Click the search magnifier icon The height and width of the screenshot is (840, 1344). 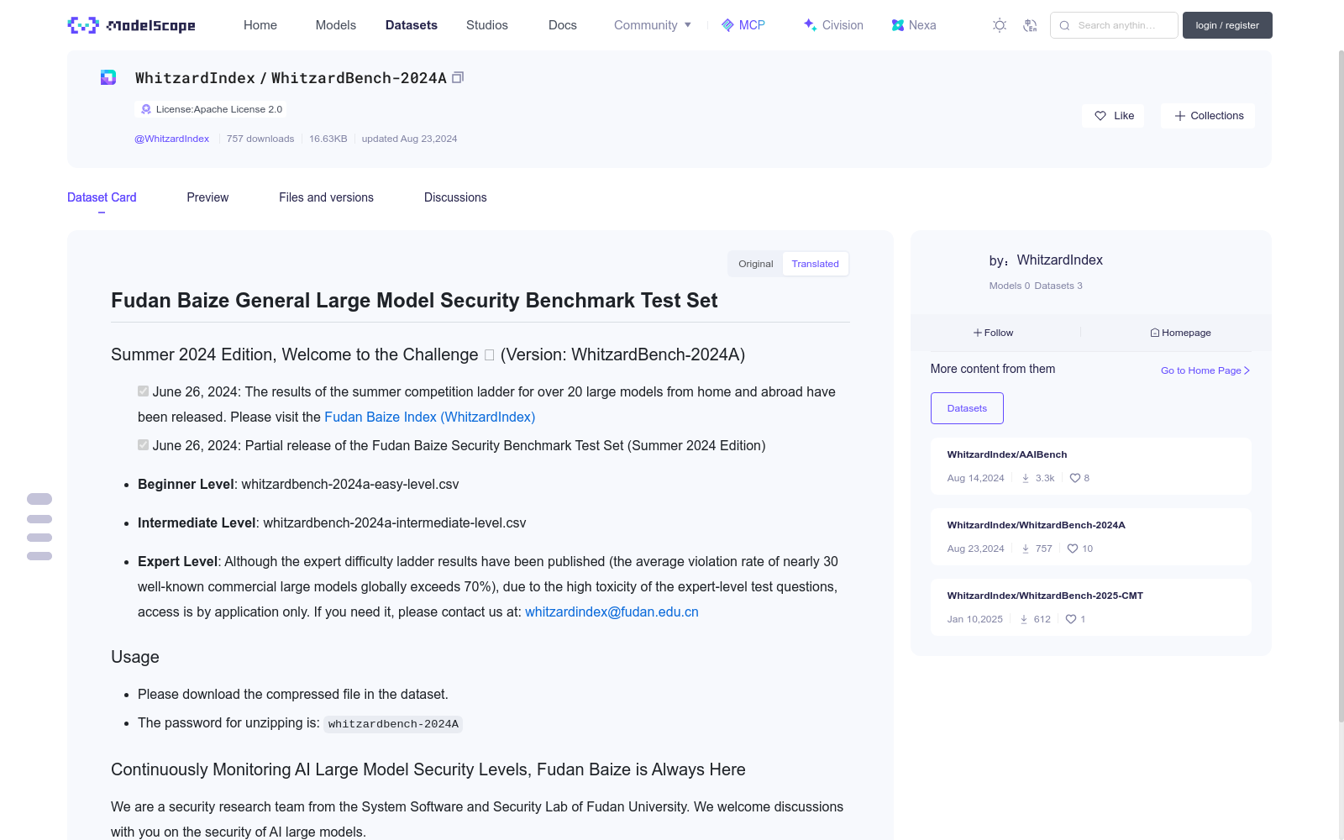pyautogui.click(x=1064, y=25)
